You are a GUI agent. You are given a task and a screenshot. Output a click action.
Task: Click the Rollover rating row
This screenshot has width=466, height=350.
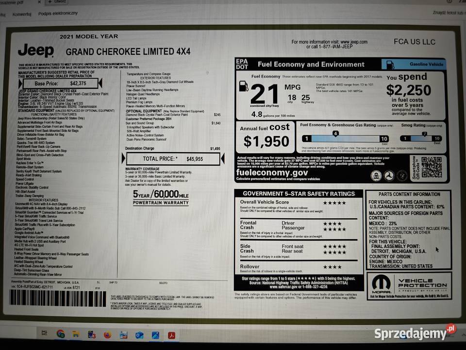[x=299, y=268]
